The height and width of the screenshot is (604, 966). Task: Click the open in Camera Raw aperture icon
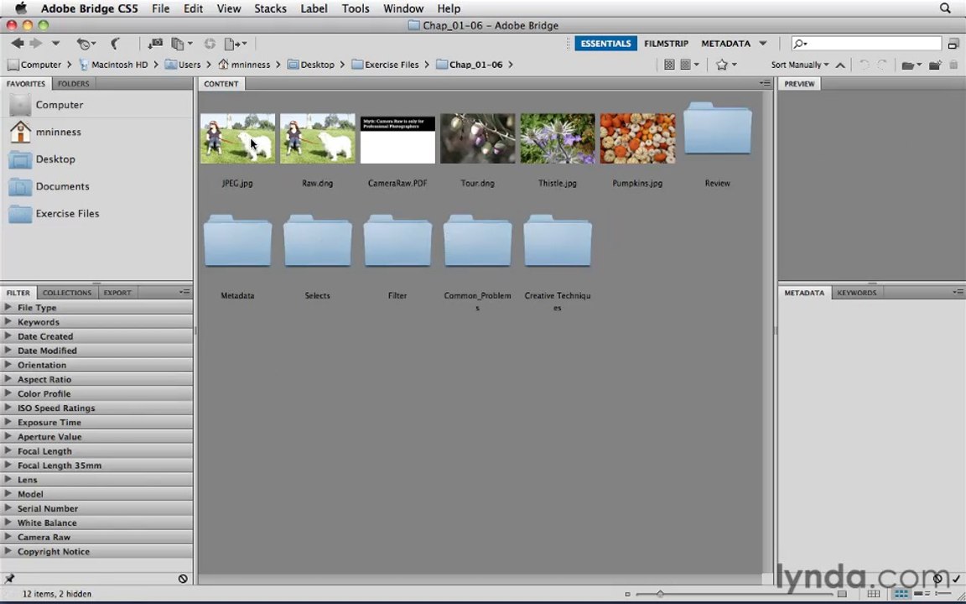tap(210, 44)
